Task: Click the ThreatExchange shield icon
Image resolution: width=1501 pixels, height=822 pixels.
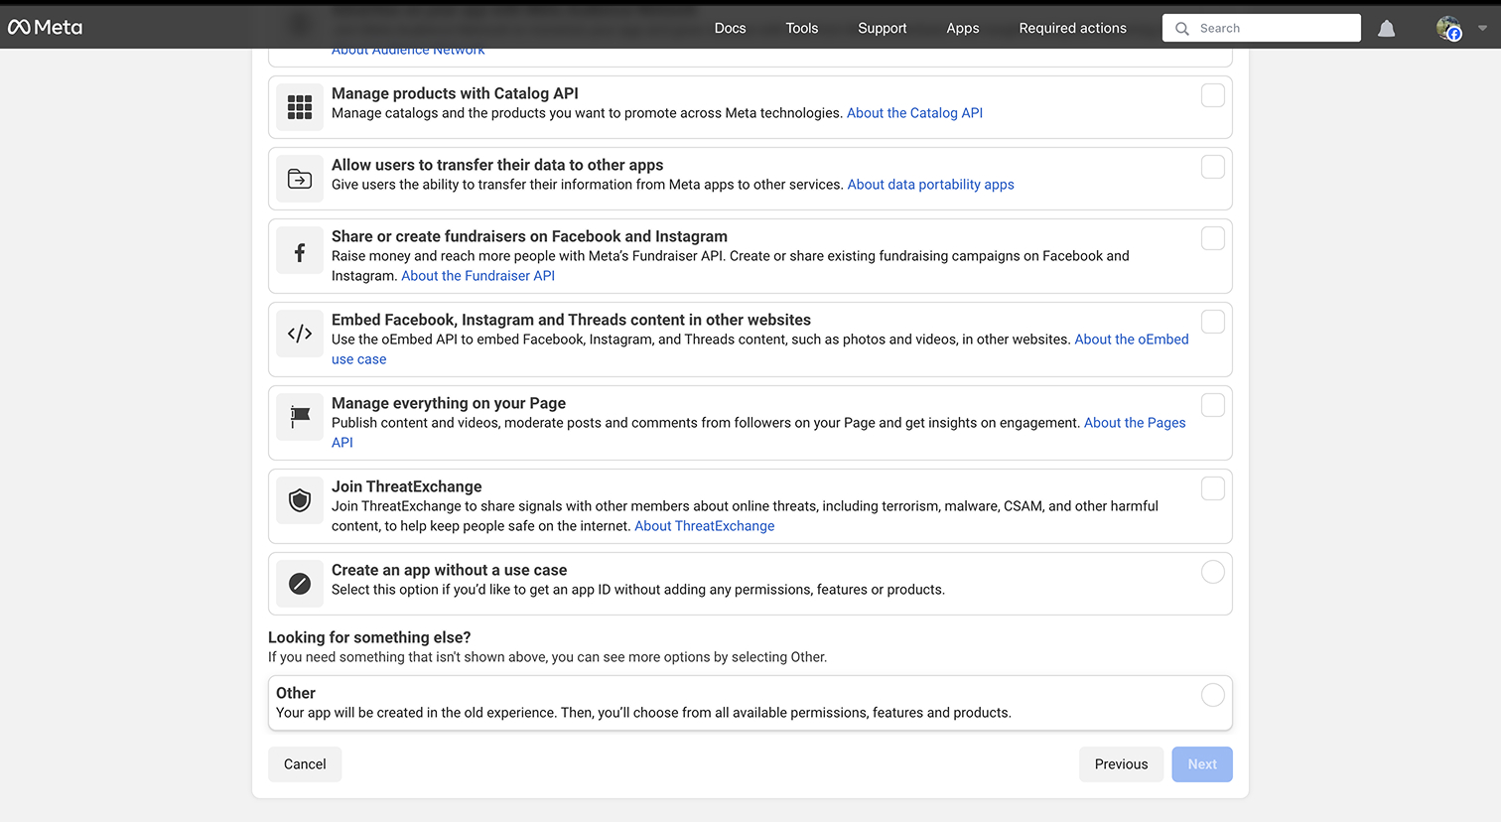Action: 299,500
